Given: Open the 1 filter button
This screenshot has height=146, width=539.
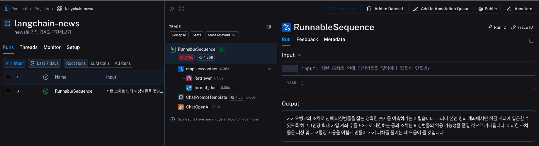Looking at the screenshot, I should 14,63.
